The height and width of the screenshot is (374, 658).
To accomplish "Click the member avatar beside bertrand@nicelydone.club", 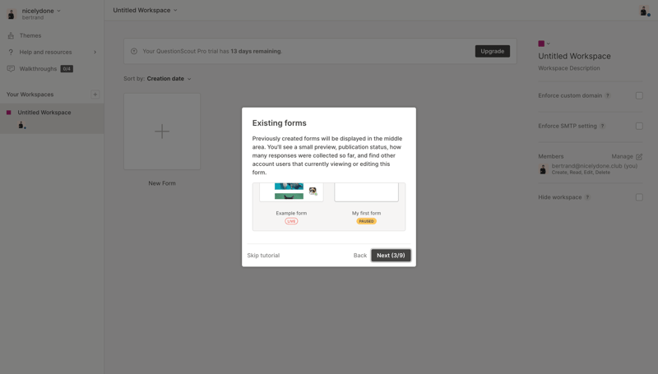I will (543, 169).
